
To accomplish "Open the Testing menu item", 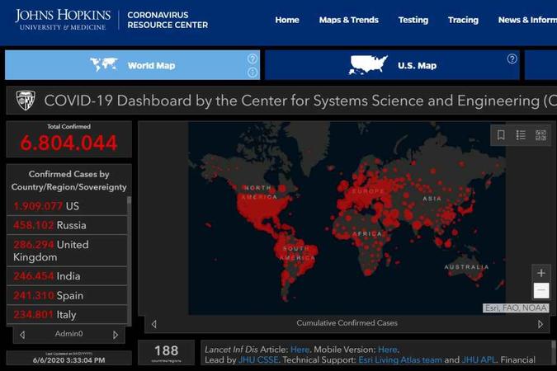I will pyautogui.click(x=413, y=20).
